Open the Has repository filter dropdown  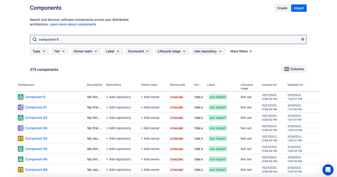click(x=209, y=51)
